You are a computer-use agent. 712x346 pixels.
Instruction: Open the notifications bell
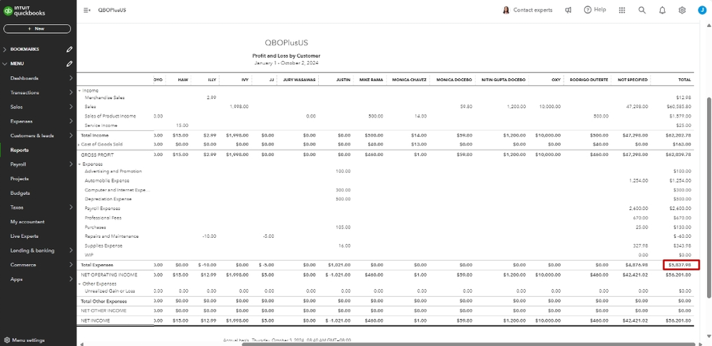pyautogui.click(x=662, y=10)
